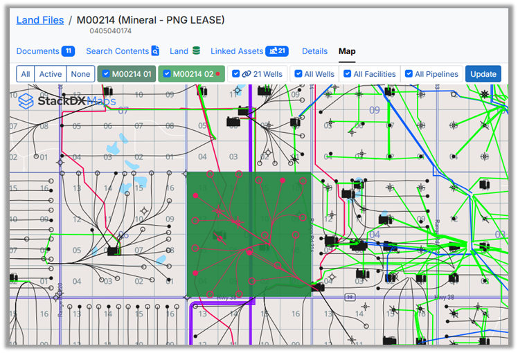This screenshot has height=353, width=518.
Task: Switch to the Details tab
Action: [x=314, y=51]
